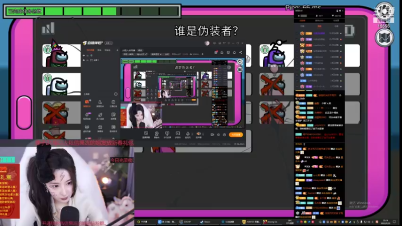Open the 主播任务 clipboard tool
The width and height of the screenshot is (402, 226).
point(114,103)
